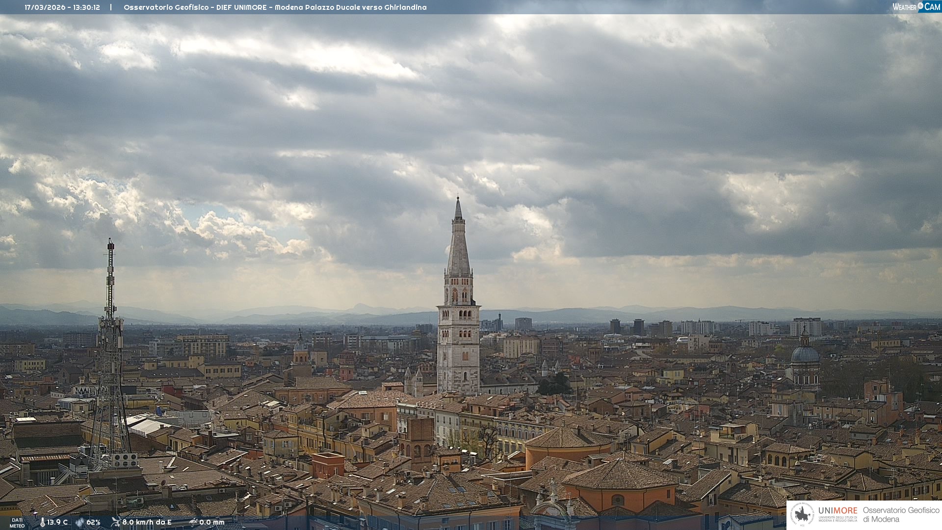Click the 62% humidity value
This screenshot has height=530, width=942.
pyautogui.click(x=93, y=522)
